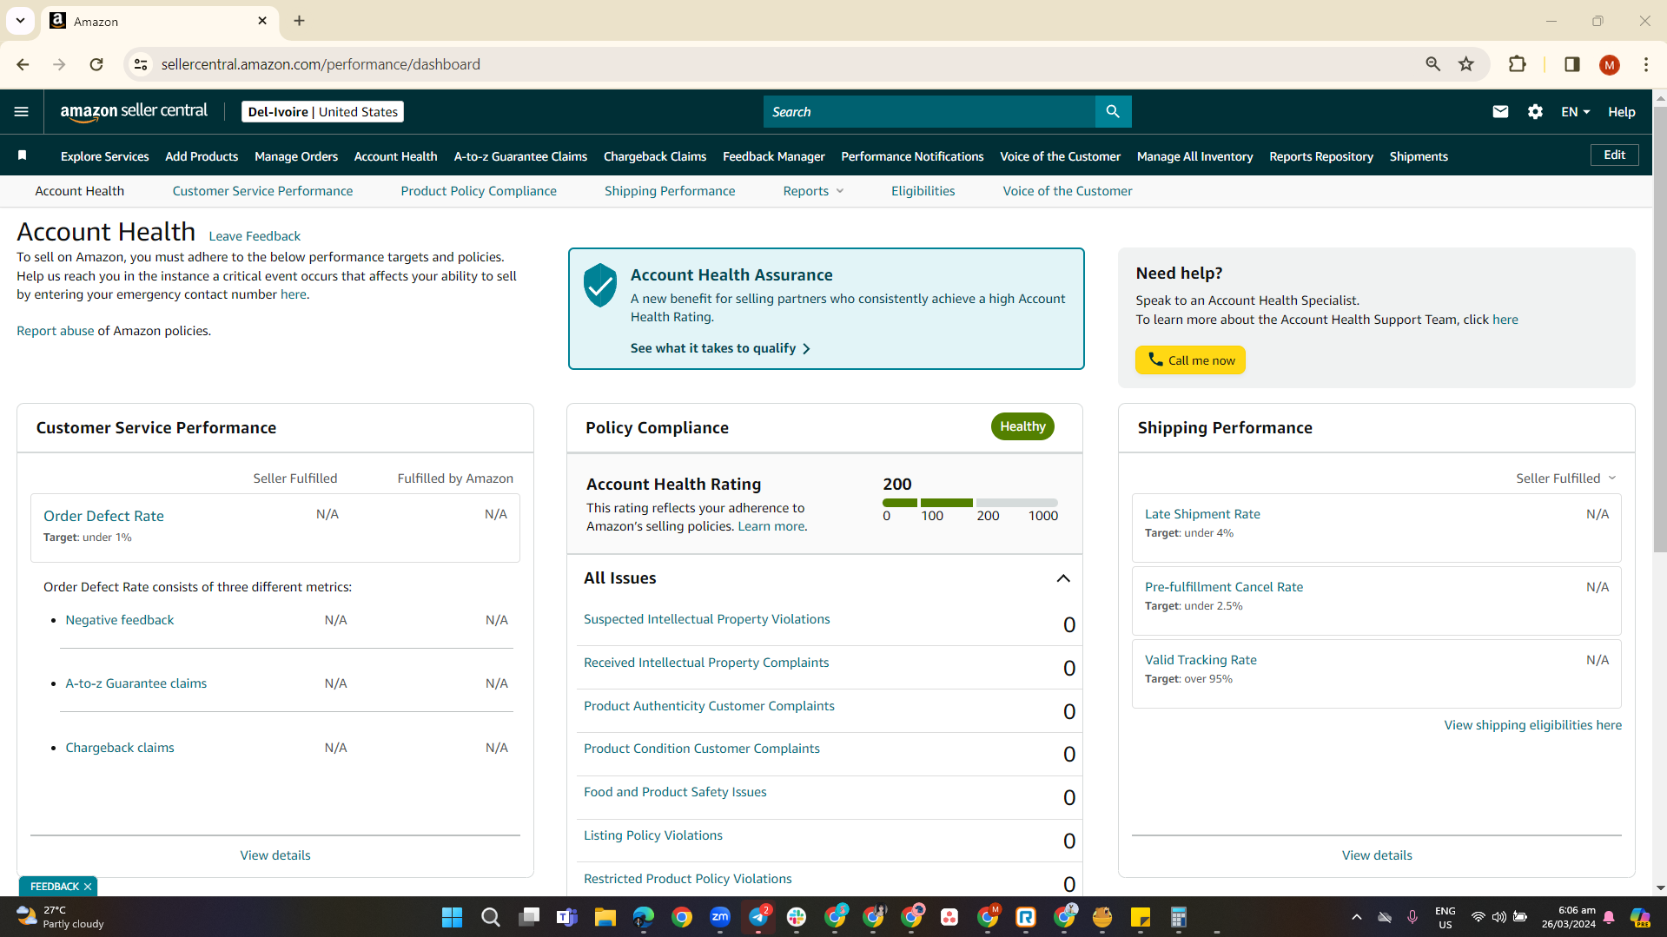Click See what it takes to qualify
This screenshot has width=1667, height=937.
(x=720, y=348)
